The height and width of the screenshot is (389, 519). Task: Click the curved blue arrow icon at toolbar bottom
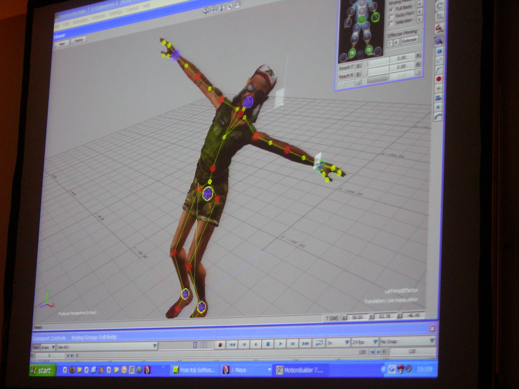tap(438, 117)
